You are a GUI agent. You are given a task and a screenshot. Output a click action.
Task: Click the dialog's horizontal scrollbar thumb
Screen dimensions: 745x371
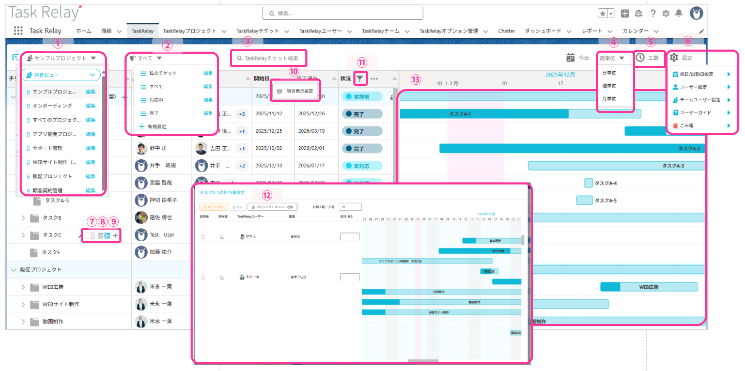[423, 361]
